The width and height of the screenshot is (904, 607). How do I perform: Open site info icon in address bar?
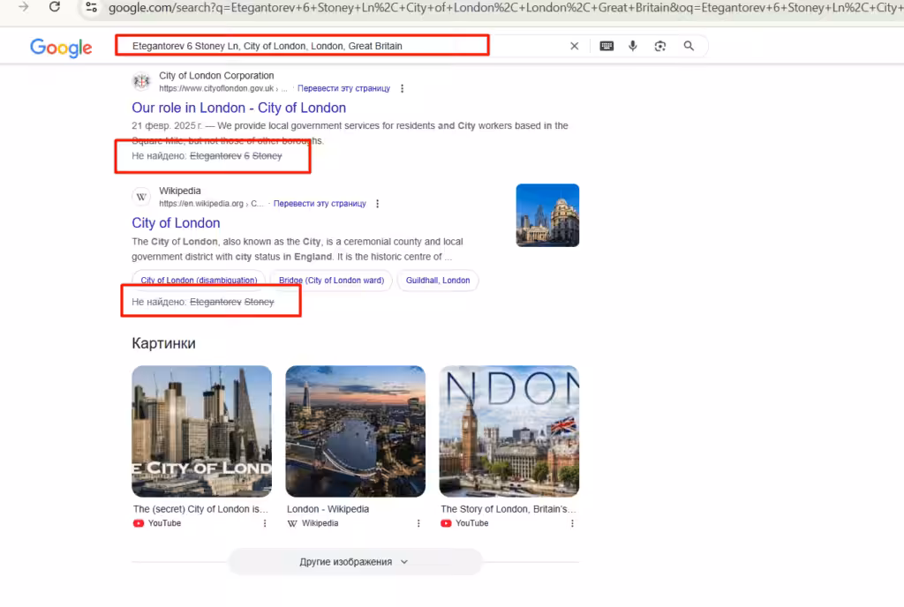[91, 7]
